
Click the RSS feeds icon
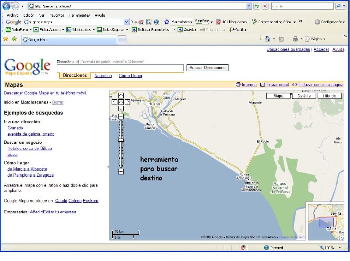coord(281,39)
